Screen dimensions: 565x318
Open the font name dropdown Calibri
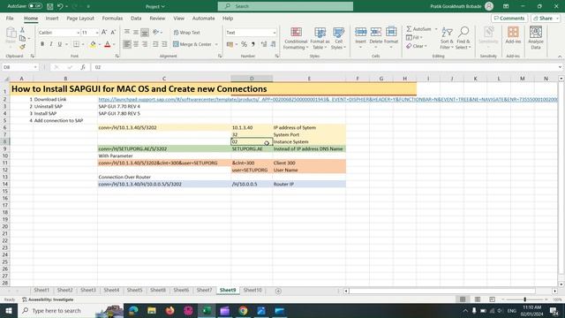[78, 33]
